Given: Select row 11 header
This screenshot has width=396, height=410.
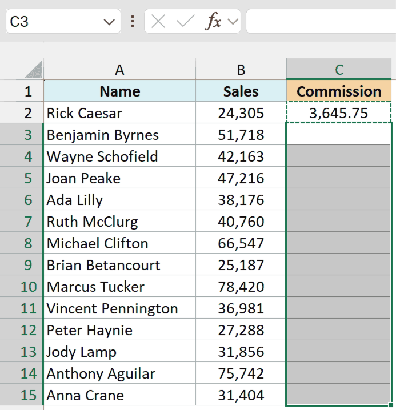Looking at the screenshot, I should coord(22,308).
